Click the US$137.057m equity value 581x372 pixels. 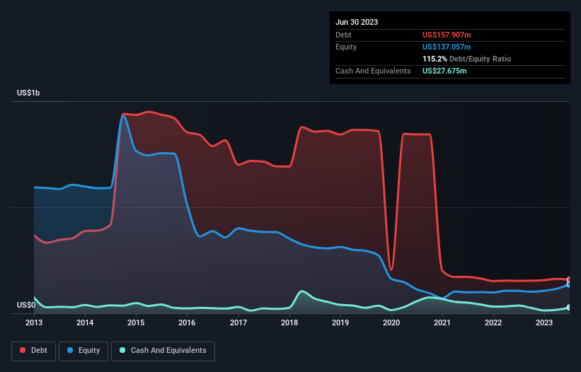447,47
